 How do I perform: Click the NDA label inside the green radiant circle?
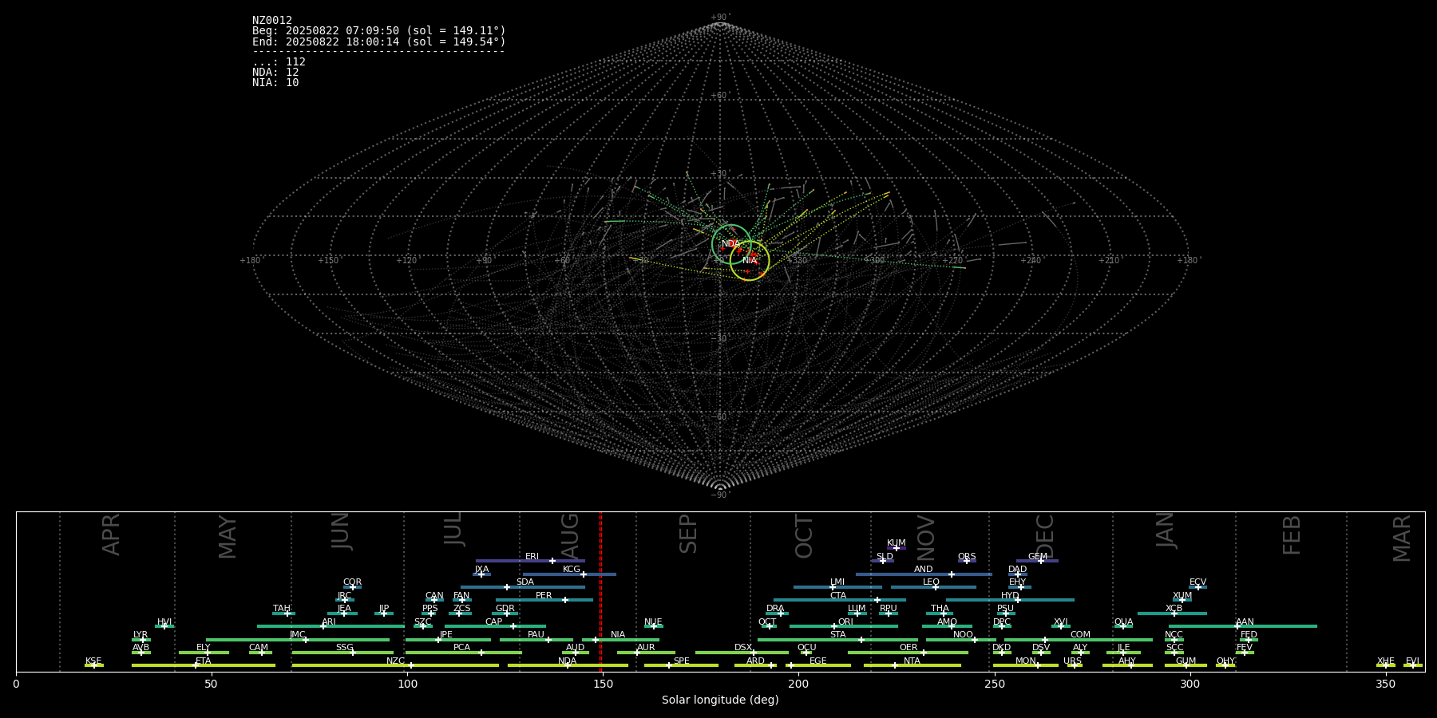tap(730, 243)
